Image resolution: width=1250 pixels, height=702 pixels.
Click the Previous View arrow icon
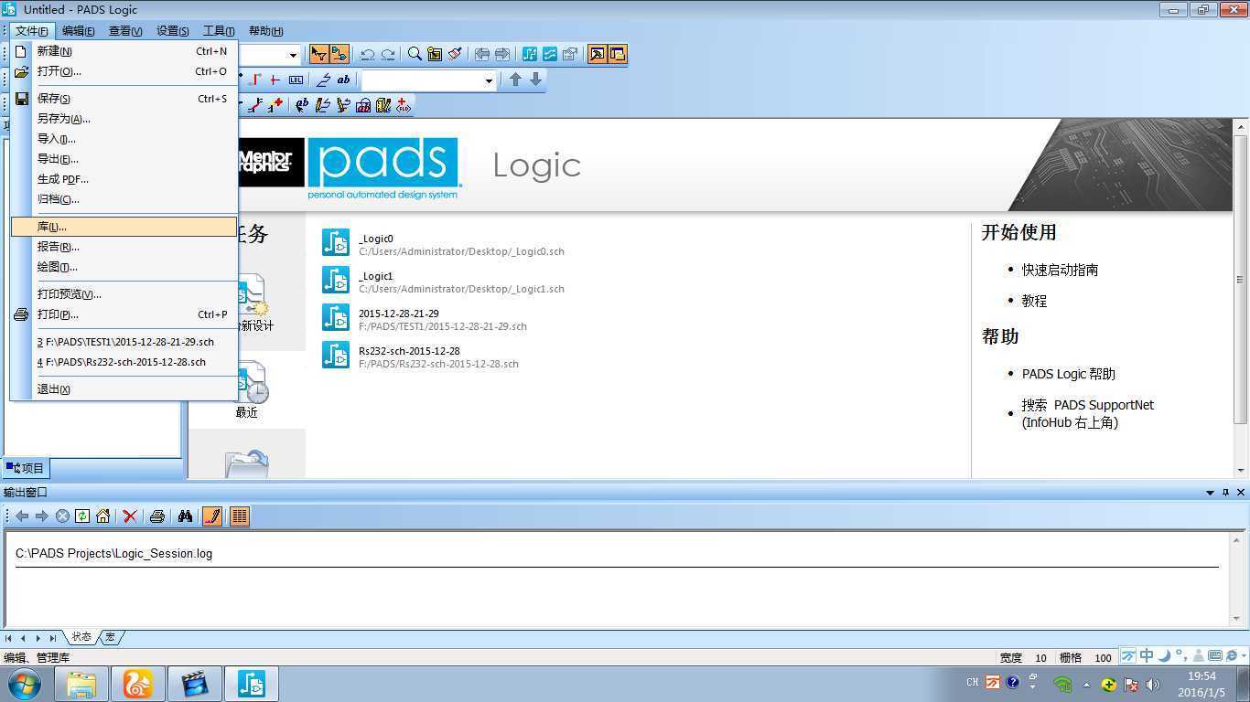click(x=481, y=54)
